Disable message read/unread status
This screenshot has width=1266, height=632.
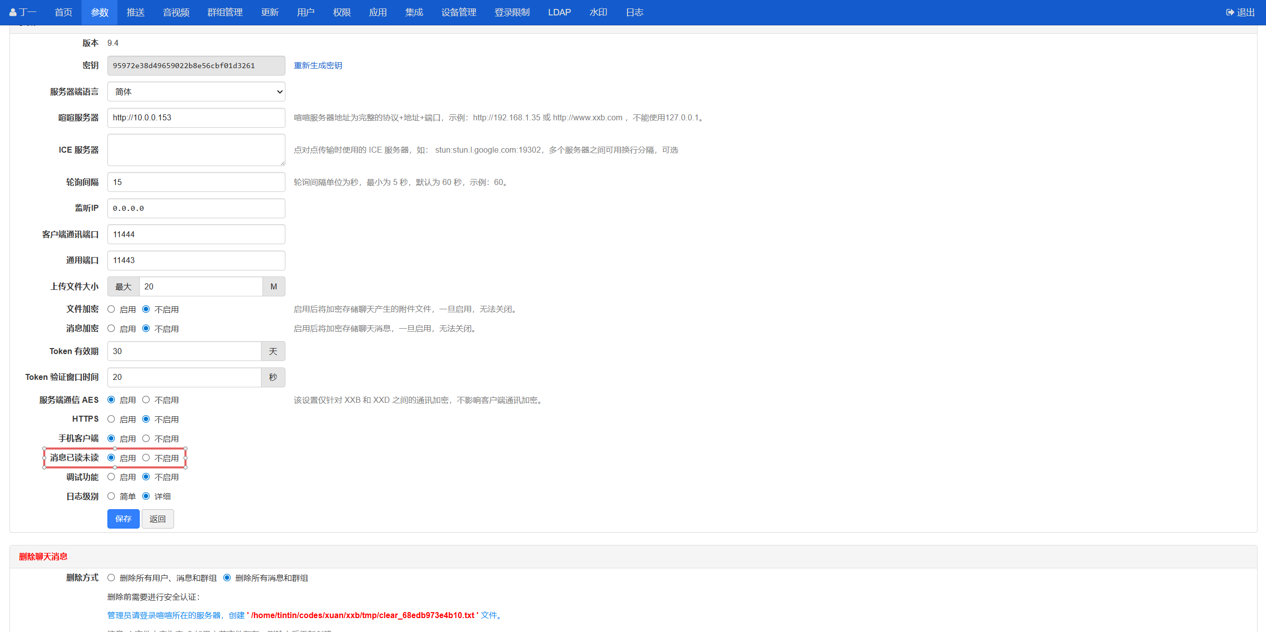click(146, 457)
